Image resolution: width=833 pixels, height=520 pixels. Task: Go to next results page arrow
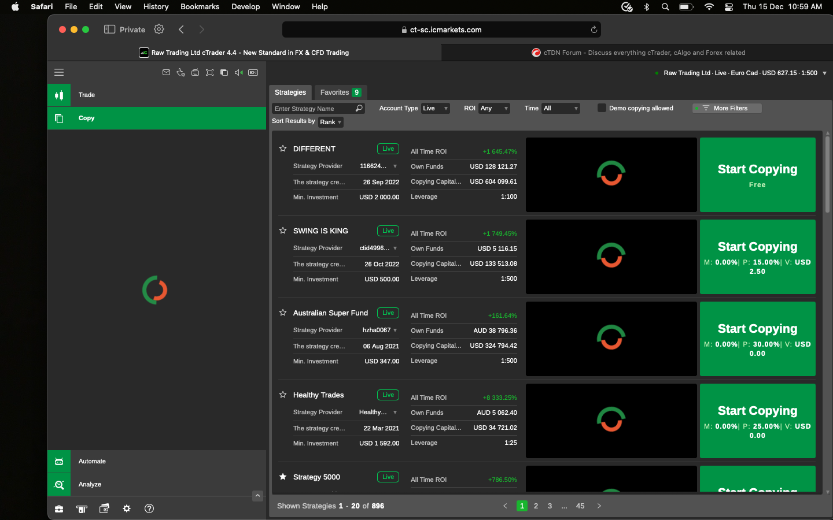[x=599, y=506]
